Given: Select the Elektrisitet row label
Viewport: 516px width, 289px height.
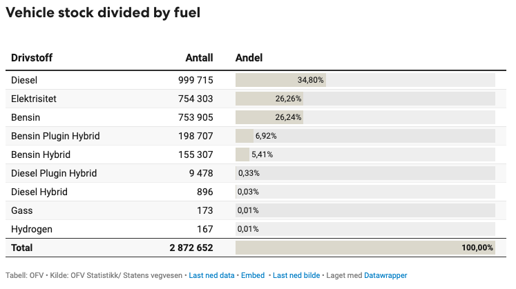Looking at the screenshot, I should (34, 99).
